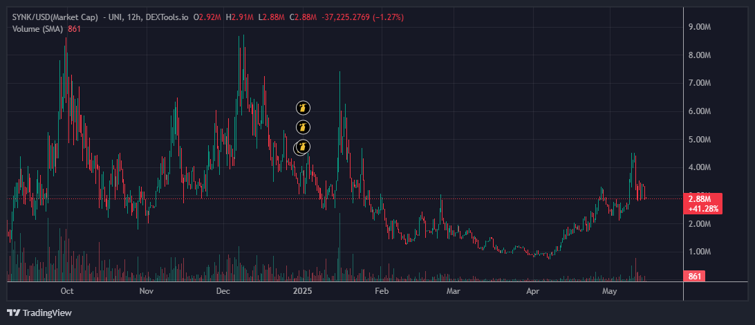Open the TradingView logo link

click(x=39, y=313)
